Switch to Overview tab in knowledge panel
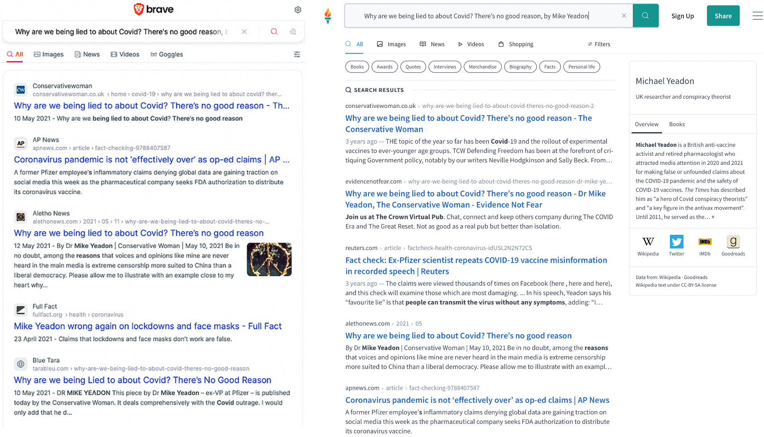This screenshot has width=764, height=437. (x=646, y=125)
